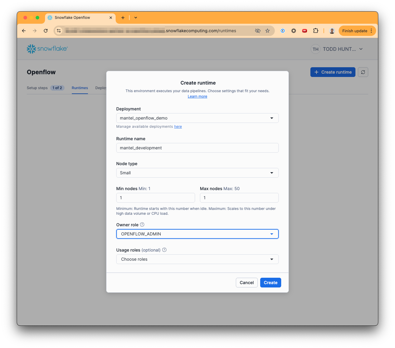Image resolution: width=395 pixels, height=348 pixels.
Task: Click the Min nodes input field
Action: 156,198
